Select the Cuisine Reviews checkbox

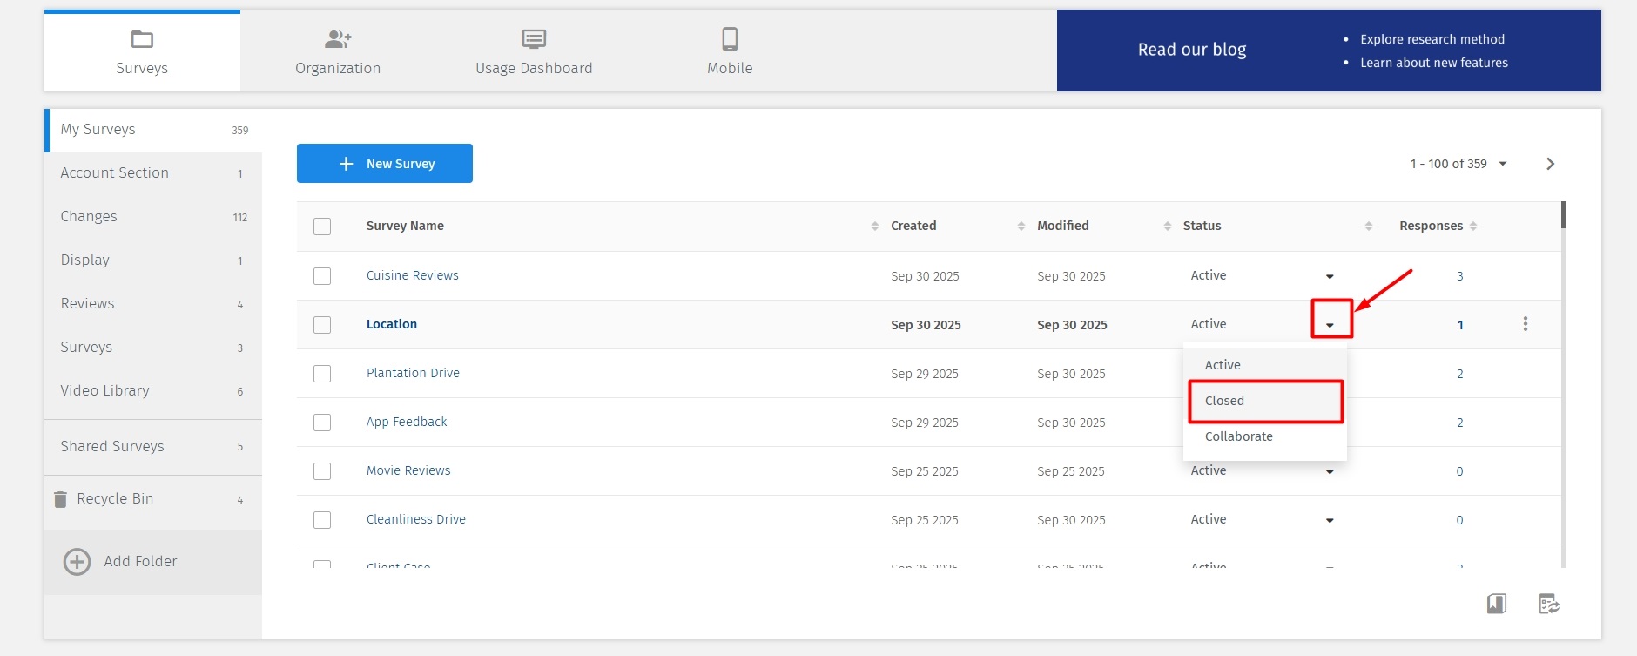click(322, 276)
